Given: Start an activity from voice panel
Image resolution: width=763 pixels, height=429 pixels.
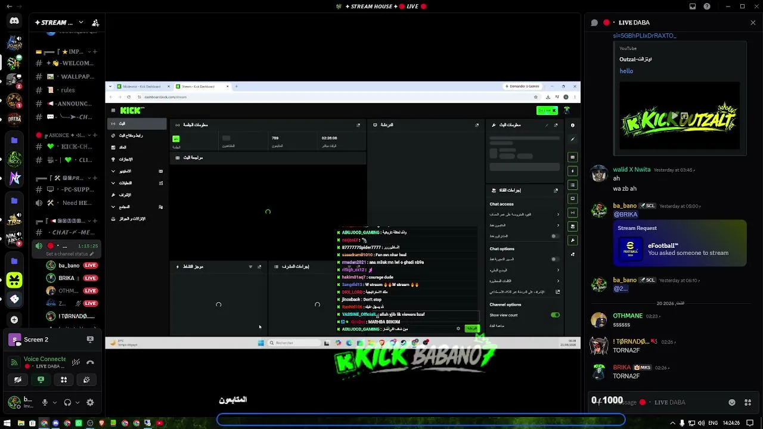Looking at the screenshot, I should (x=64, y=380).
